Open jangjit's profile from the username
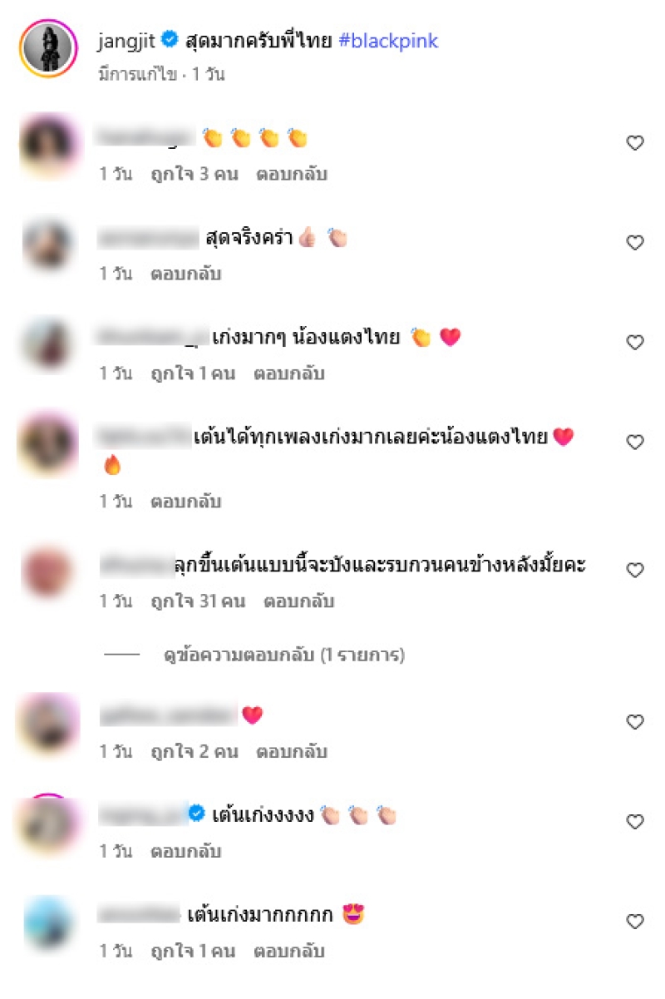665x999 pixels. [x=126, y=40]
